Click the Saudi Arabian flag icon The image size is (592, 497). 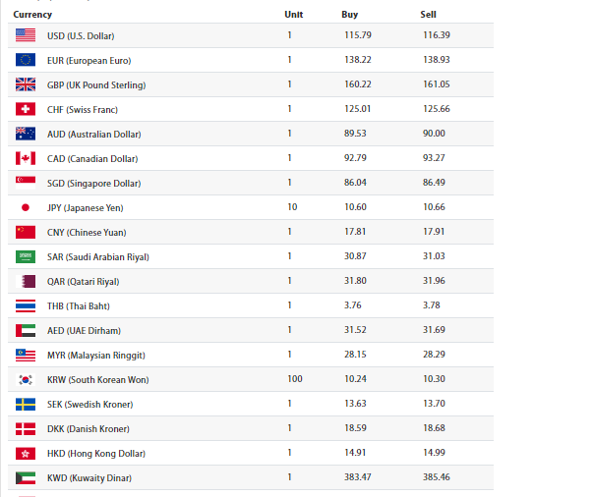tap(26, 256)
